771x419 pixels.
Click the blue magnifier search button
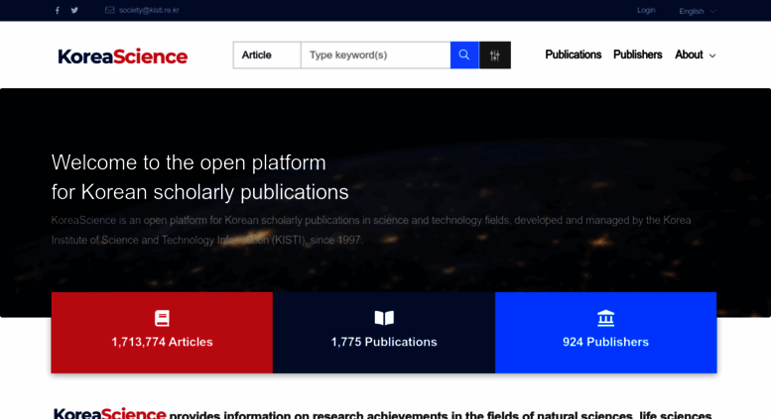click(464, 54)
